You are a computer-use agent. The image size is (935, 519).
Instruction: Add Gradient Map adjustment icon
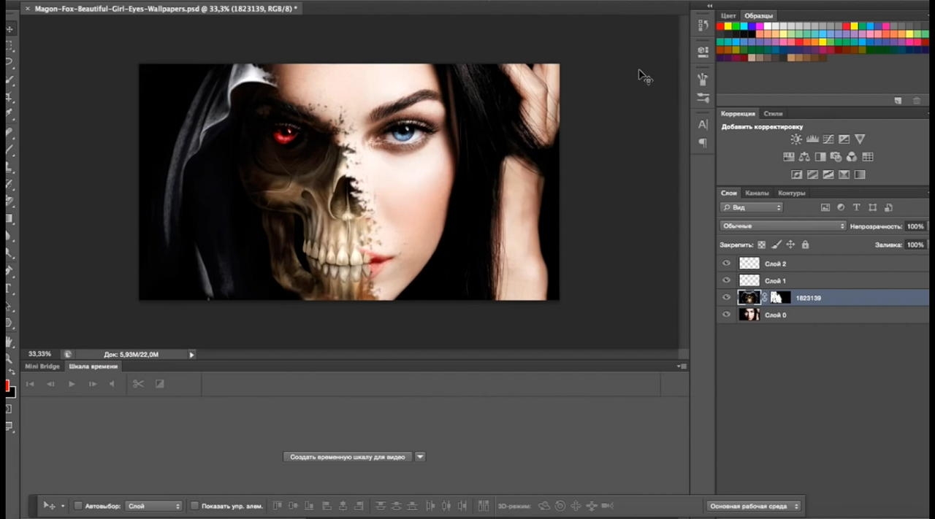(x=860, y=174)
